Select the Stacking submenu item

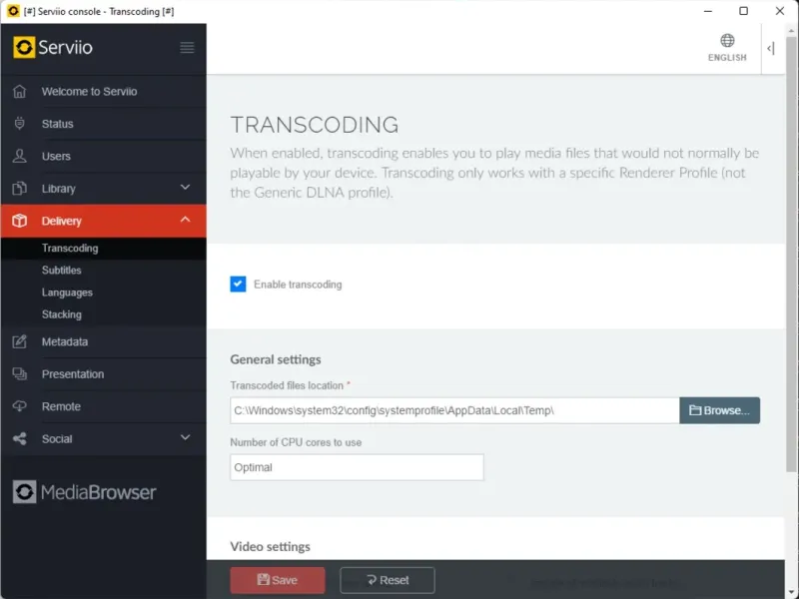[x=104, y=314]
